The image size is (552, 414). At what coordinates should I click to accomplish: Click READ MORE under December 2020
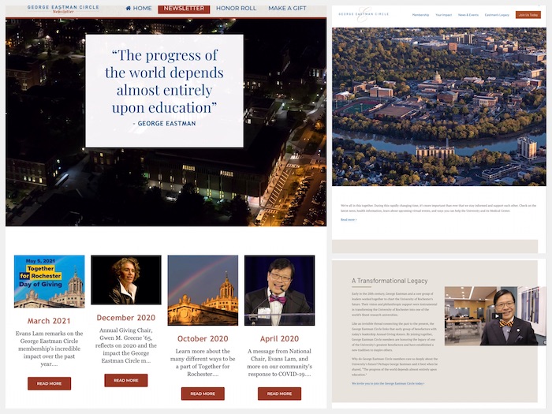126,380
